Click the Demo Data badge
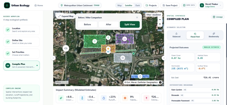The width and height of the screenshot is (227, 105). [189, 5]
